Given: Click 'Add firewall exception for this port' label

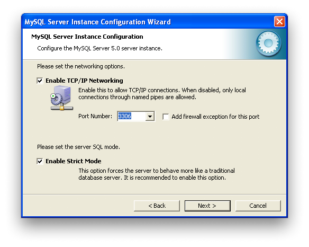Looking at the screenshot, I should click(215, 117).
